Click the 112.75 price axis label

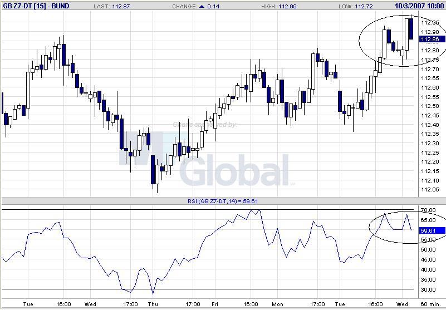tap(430, 60)
